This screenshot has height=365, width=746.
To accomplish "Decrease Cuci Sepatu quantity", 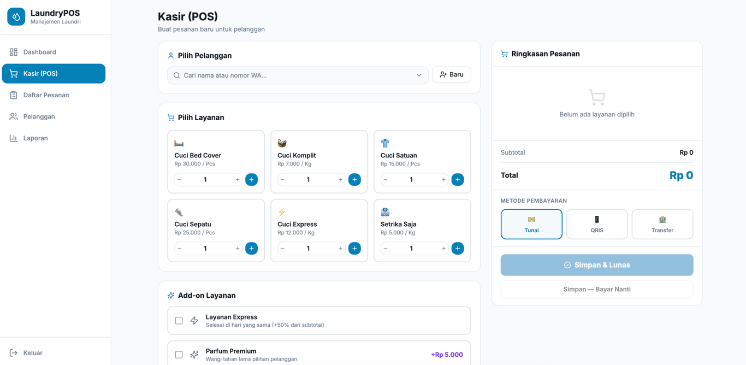I will pyautogui.click(x=180, y=249).
